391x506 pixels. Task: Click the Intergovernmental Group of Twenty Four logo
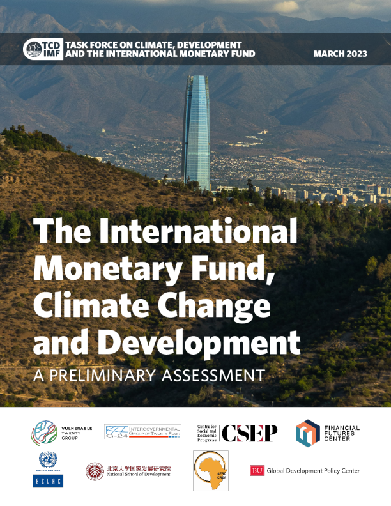click(142, 431)
